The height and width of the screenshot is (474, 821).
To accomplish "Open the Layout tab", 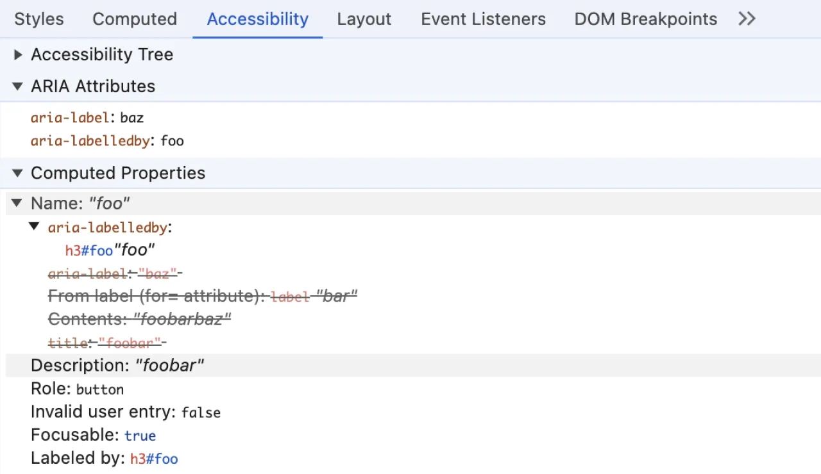I will (x=364, y=19).
